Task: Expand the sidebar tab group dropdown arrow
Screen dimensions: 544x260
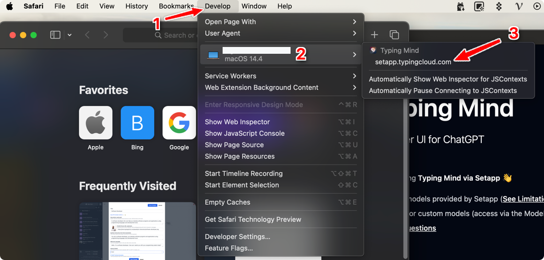Action: pyautogui.click(x=70, y=35)
